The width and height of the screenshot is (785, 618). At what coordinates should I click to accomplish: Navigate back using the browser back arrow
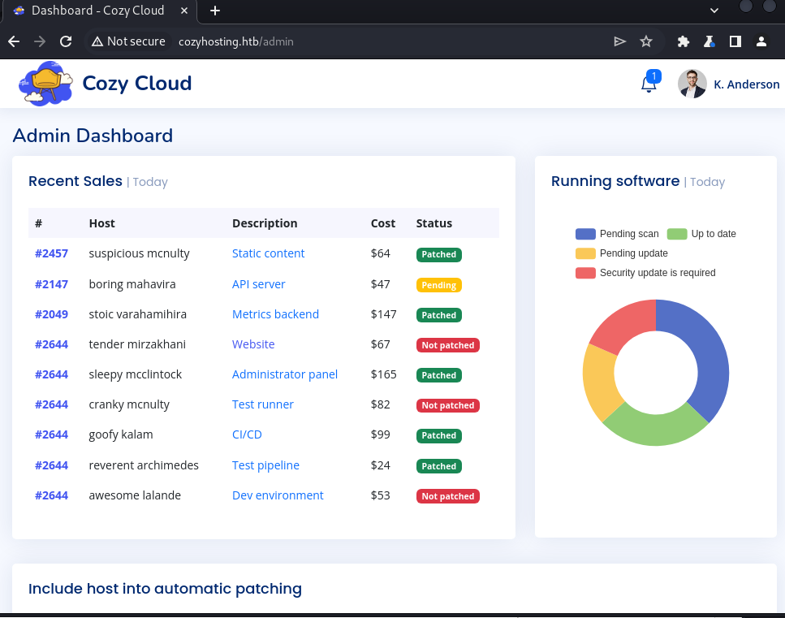pos(13,41)
